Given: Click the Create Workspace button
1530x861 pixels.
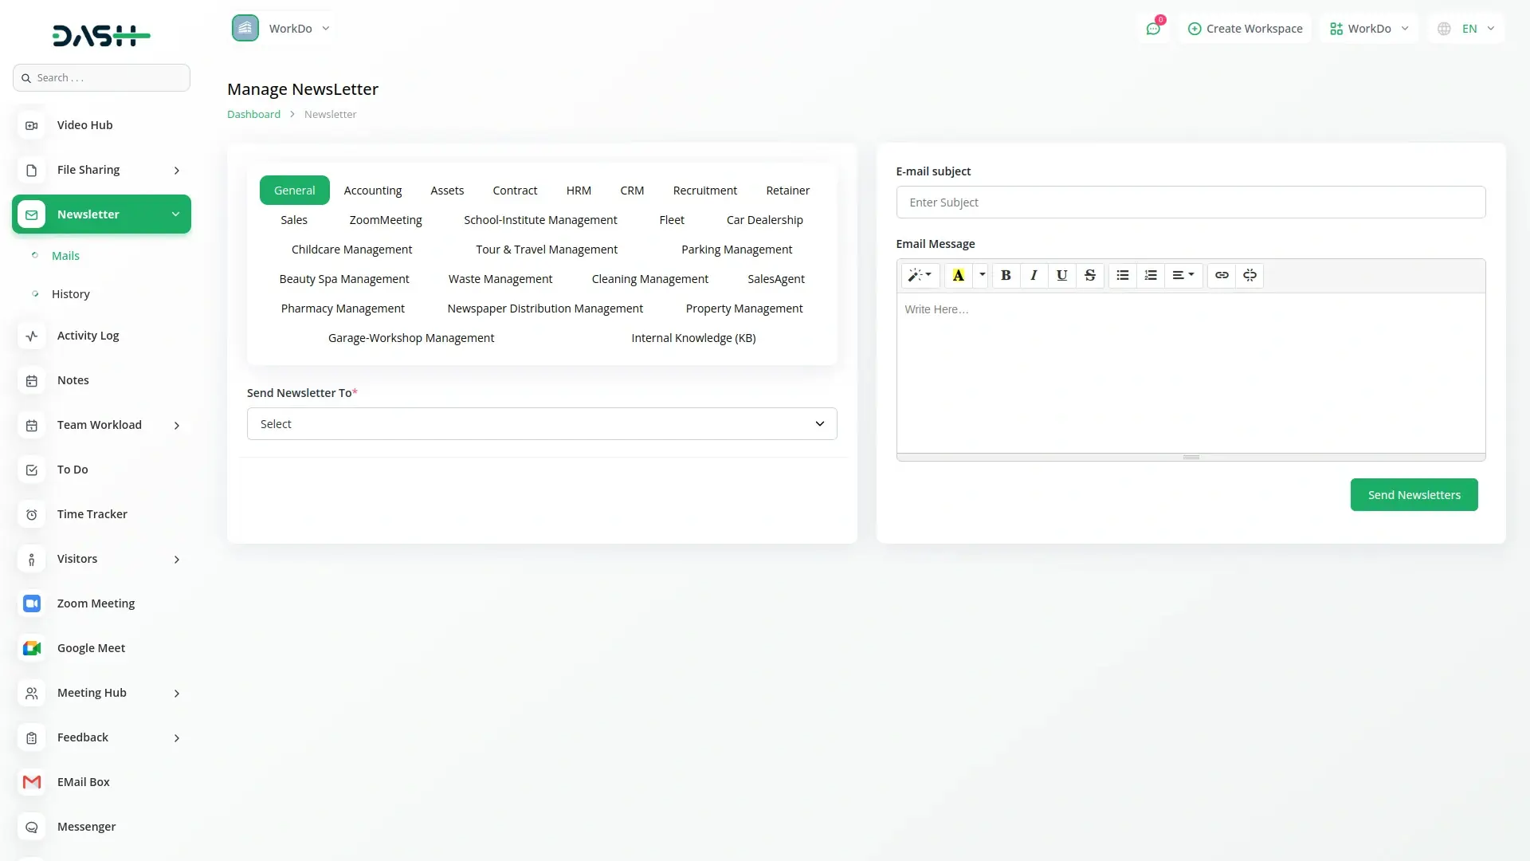Looking at the screenshot, I should click(x=1245, y=29).
